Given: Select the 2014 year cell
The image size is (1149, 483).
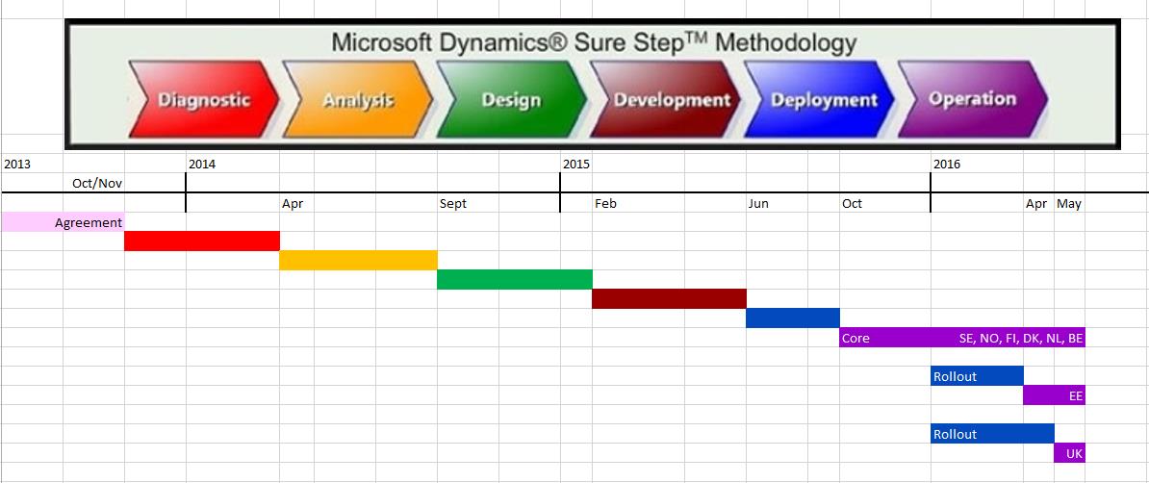Looking at the screenshot, I should 233,164.
